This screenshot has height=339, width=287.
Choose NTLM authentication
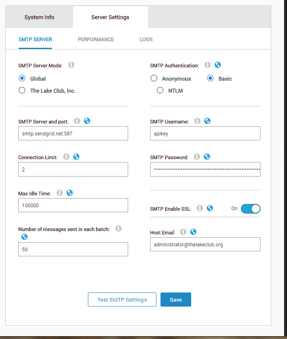(x=160, y=90)
